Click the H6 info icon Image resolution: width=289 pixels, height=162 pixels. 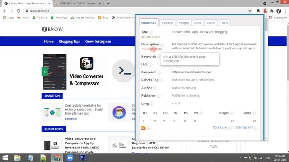coord(201,113)
